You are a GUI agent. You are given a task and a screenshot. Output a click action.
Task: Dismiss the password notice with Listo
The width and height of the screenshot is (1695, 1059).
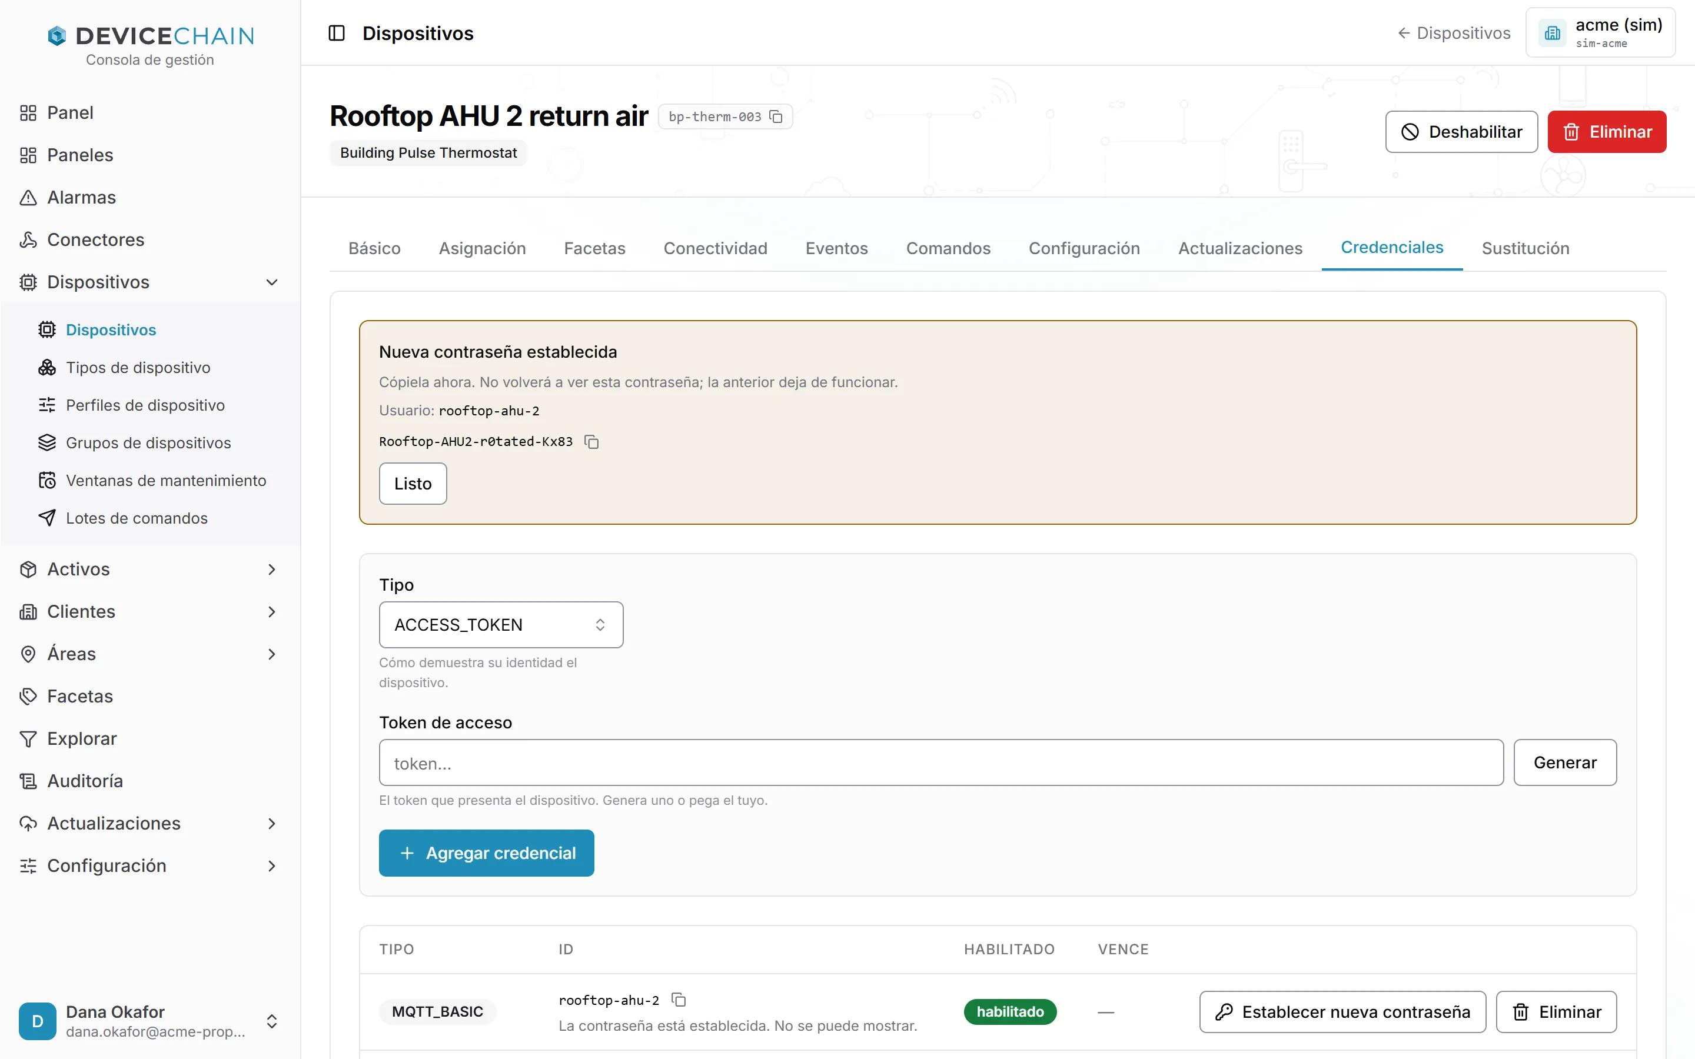click(x=413, y=483)
